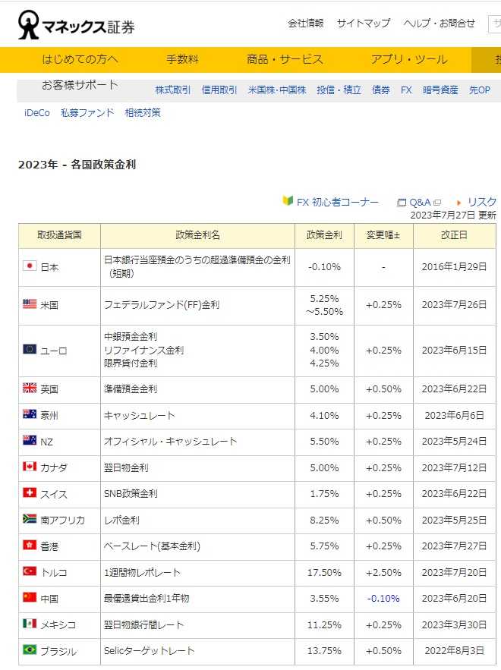Select the アプリ・ツール menu item

pyautogui.click(x=409, y=59)
